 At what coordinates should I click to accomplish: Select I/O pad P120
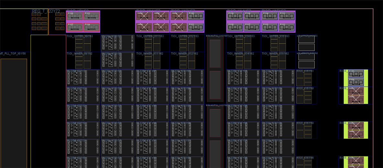coord(195,16)
